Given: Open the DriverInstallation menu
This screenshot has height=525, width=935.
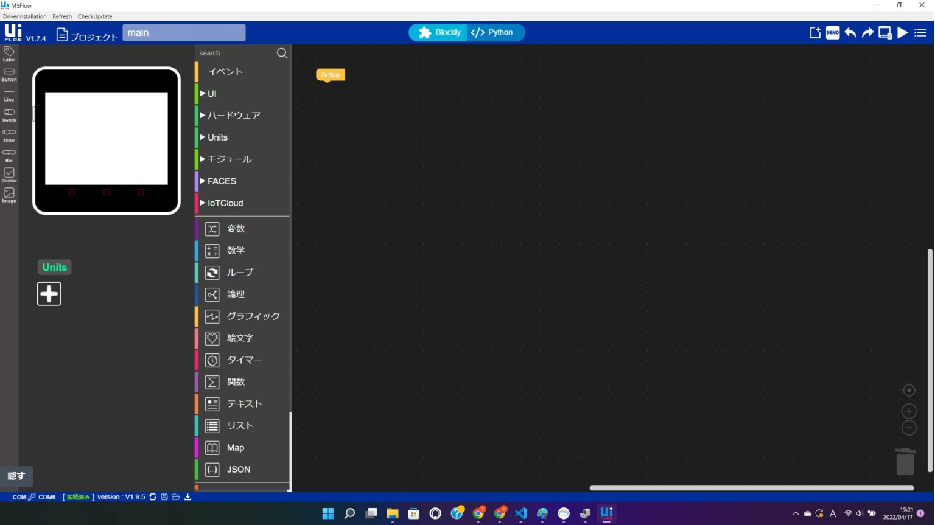Looking at the screenshot, I should 25,16.
